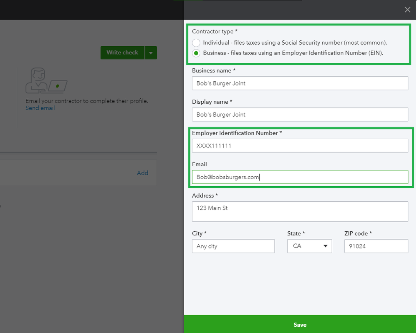Click the Write check button
417x333 pixels.
click(122, 53)
